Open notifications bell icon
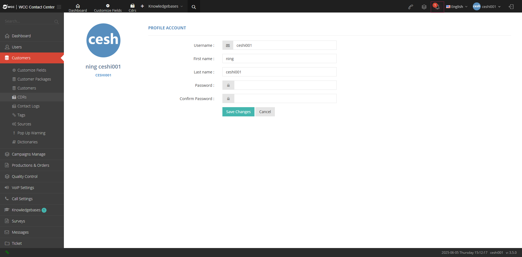Image resolution: width=522 pixels, height=257 pixels. (437, 7)
